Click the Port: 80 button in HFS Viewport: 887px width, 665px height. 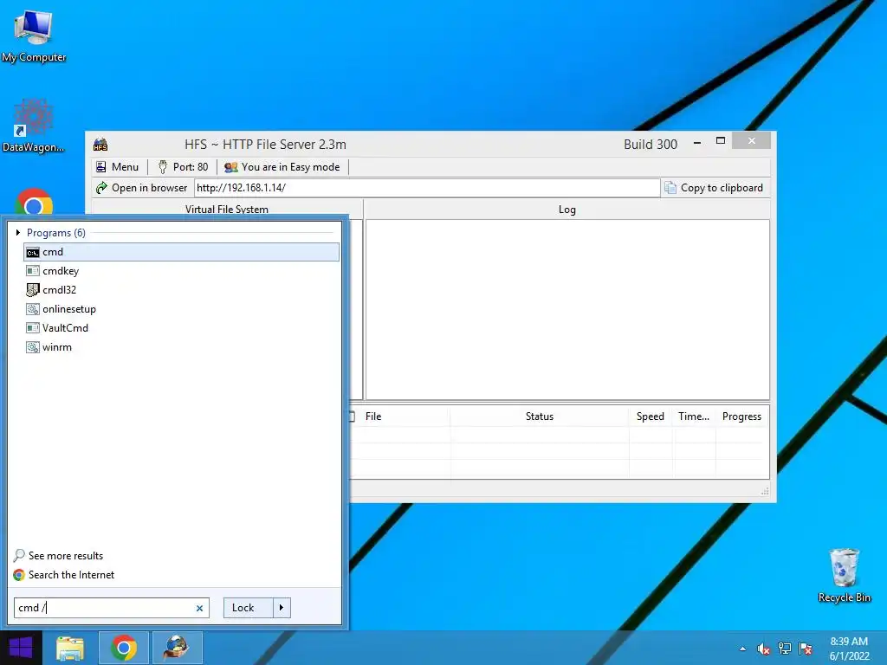pyautogui.click(x=183, y=167)
